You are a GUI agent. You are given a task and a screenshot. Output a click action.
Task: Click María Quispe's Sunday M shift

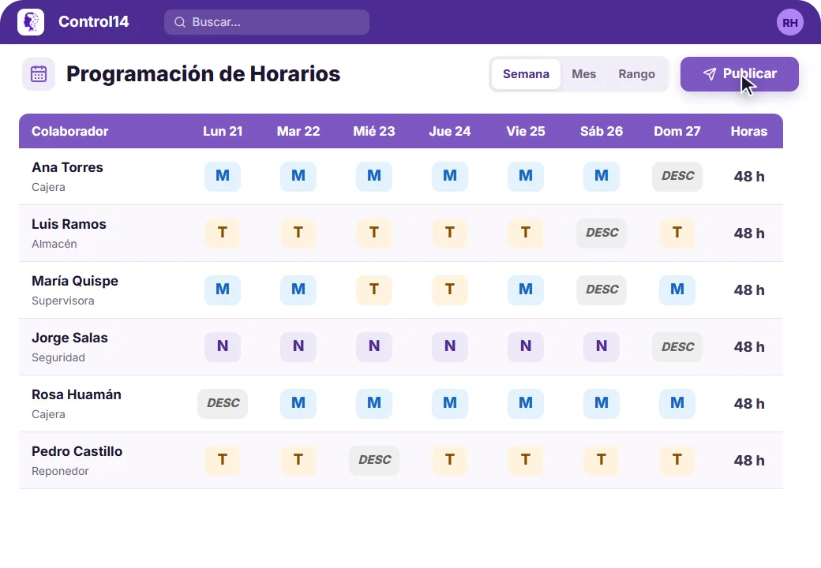pos(677,290)
